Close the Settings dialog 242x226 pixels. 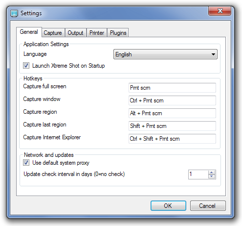[220, 11]
